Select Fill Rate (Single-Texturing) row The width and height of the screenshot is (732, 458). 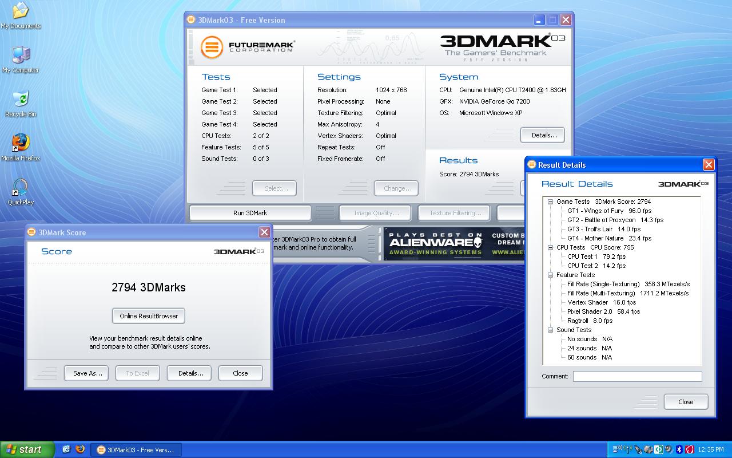628,284
